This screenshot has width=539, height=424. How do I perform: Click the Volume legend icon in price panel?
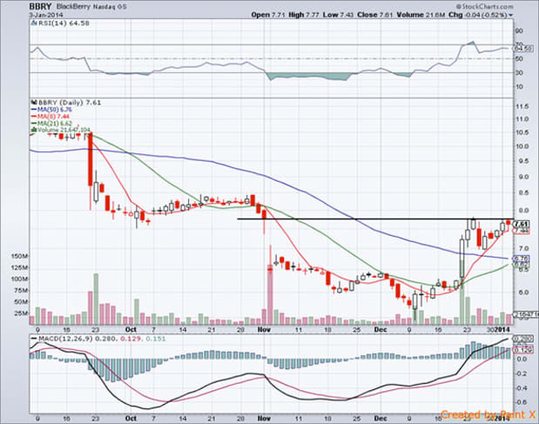pyautogui.click(x=34, y=130)
